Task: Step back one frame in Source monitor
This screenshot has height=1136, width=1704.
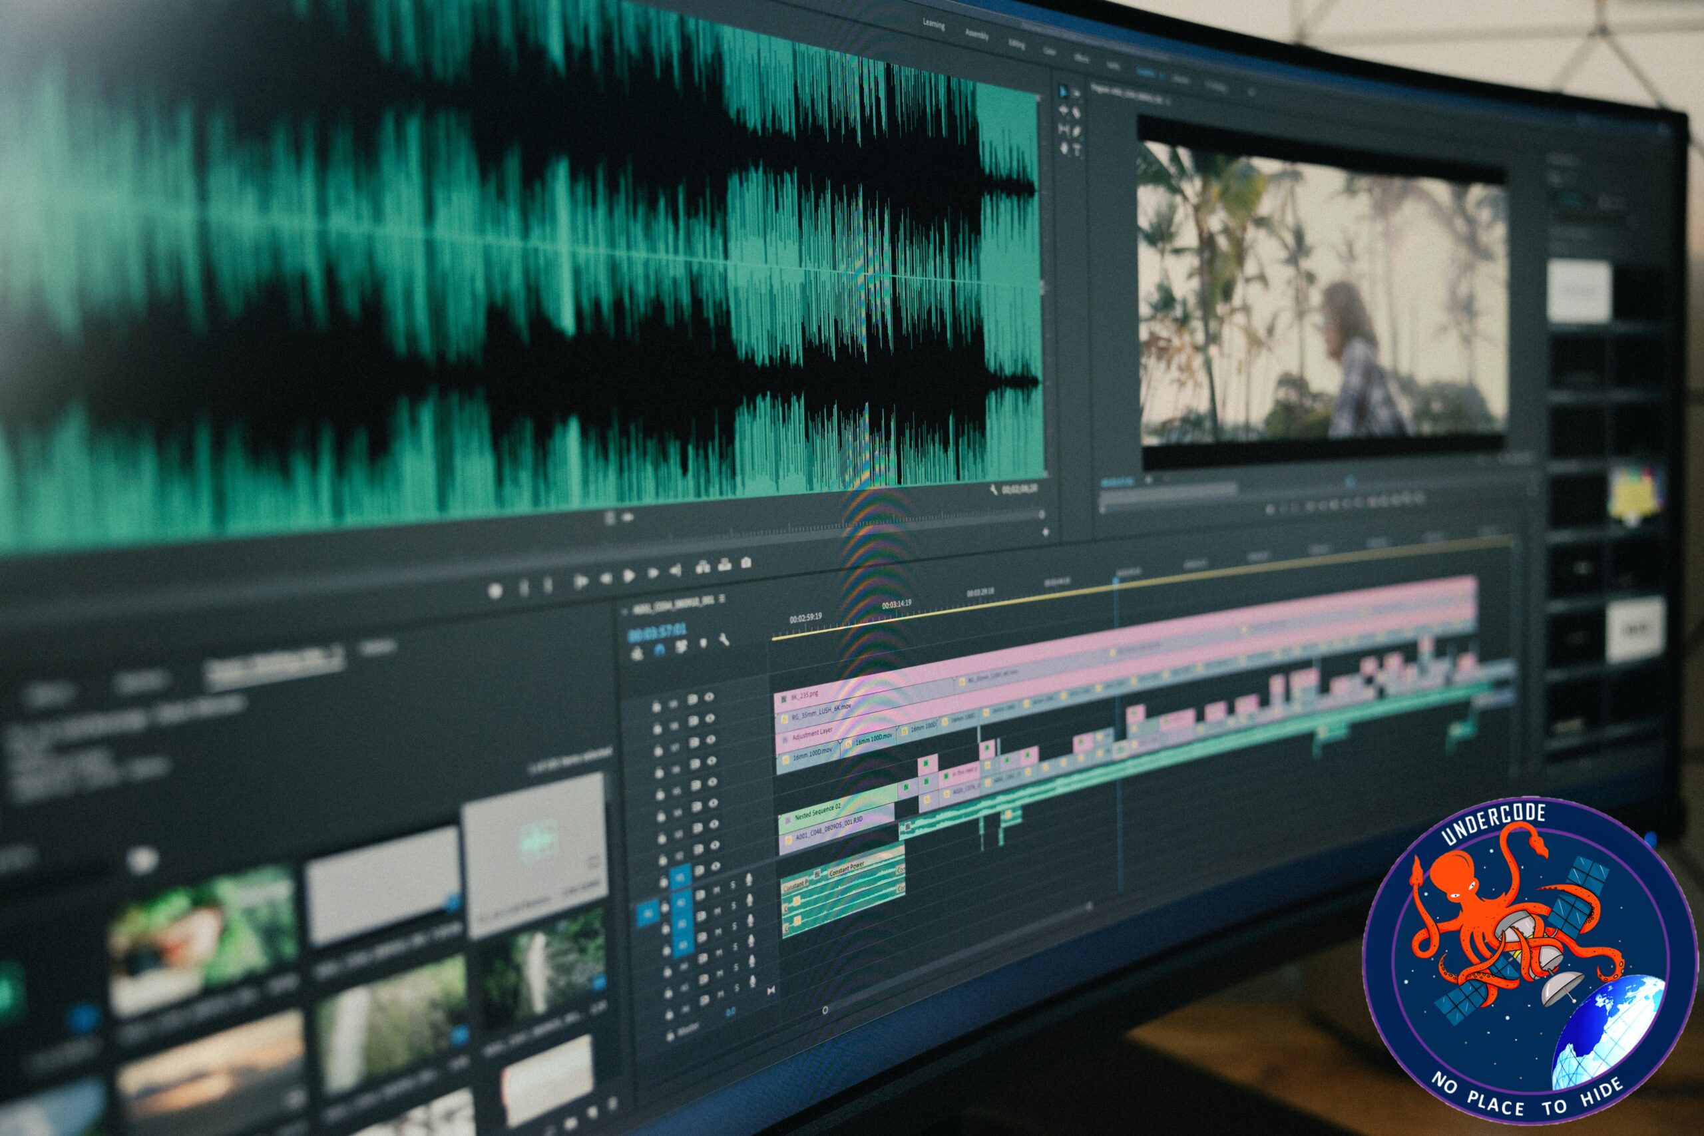Action: (606, 579)
